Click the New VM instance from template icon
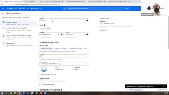Screen dimensions: 169x95 [3, 28]
